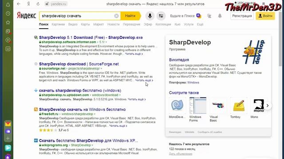This screenshot has width=284, height=159.
Task: Click the FreeSoft.ru green URL
Action: click(50, 114)
